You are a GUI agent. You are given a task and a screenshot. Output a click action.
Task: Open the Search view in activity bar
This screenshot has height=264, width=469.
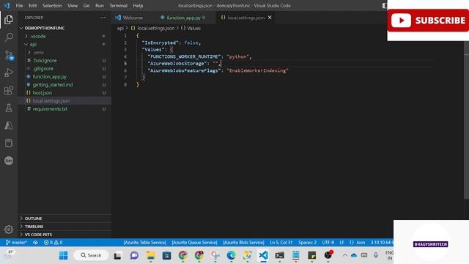[x=9, y=37]
